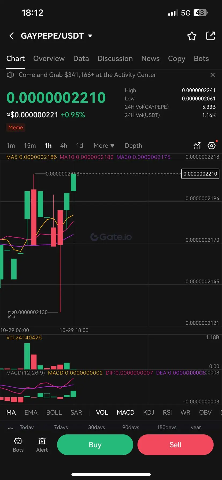Tap the announcement speaker icon

click(x=10, y=75)
